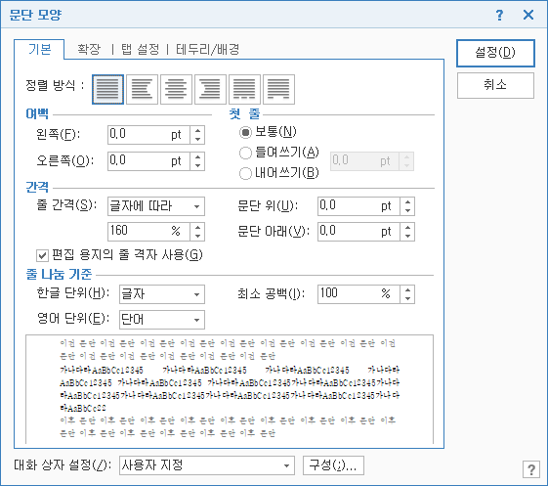Decrease 문단 아래 spacing value
This screenshot has height=486, width=548.
coord(407,236)
